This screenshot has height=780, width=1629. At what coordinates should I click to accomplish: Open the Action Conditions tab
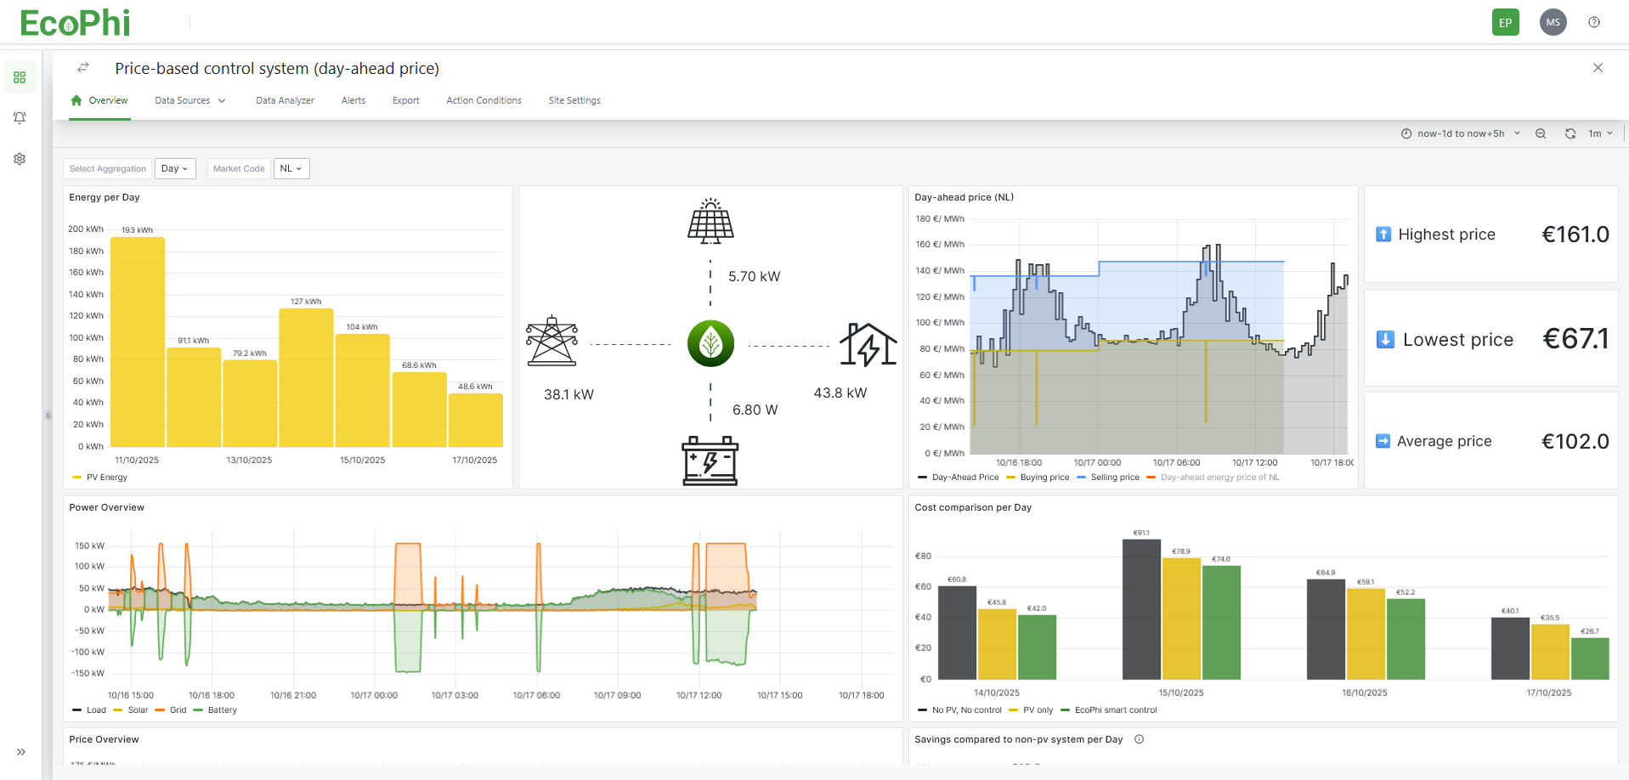click(x=484, y=100)
